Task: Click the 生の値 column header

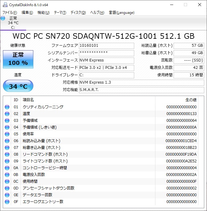Action: pos(191,100)
